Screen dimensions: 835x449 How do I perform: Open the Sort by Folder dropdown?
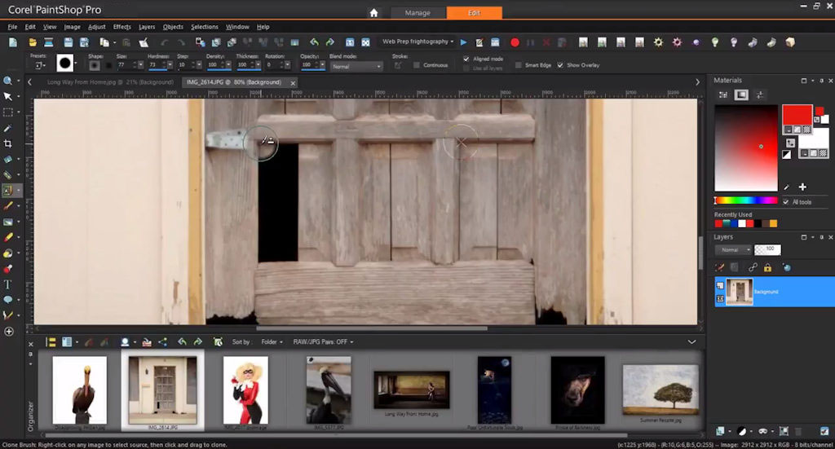coord(272,342)
